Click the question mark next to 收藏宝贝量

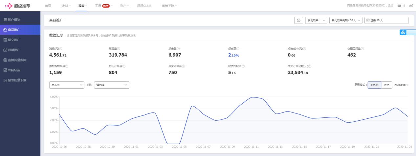362,49
